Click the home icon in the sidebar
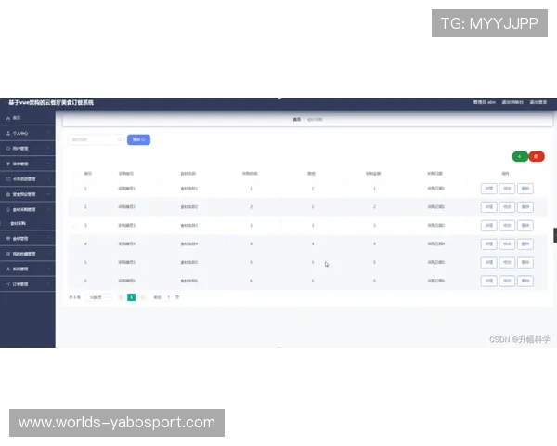 (8, 118)
